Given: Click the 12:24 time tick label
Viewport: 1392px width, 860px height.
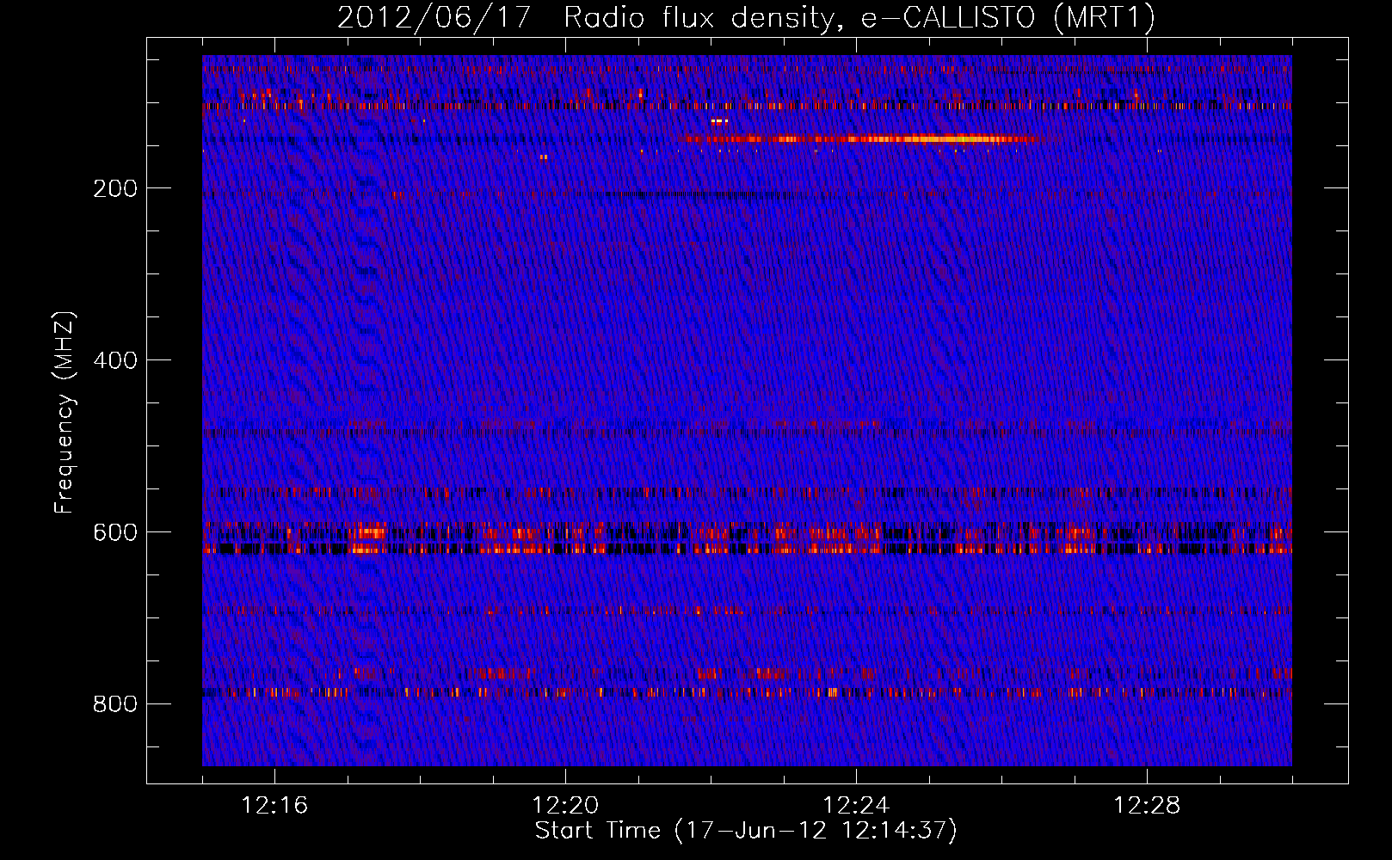Looking at the screenshot, I should (x=856, y=806).
